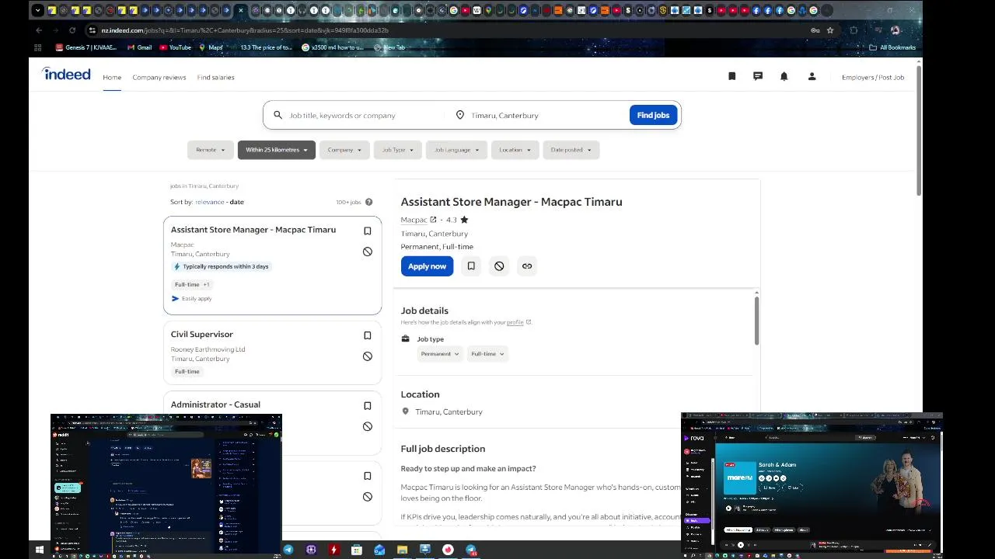Screen dimensions: 995x559
Task: Click the location pin in search box
Action: [459, 115]
